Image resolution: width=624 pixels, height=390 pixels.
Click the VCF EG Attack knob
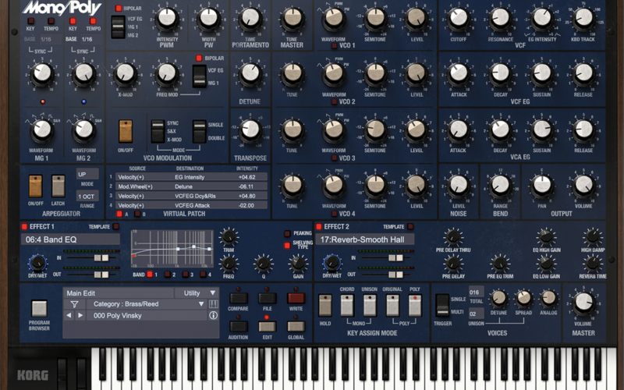click(x=459, y=73)
